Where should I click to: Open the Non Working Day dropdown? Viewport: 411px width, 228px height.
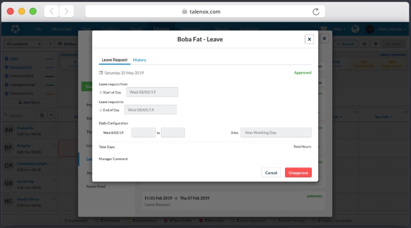[276, 133]
